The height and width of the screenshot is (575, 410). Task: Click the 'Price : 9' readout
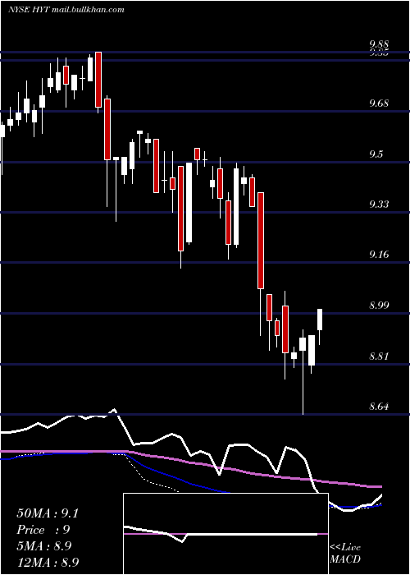(43, 530)
